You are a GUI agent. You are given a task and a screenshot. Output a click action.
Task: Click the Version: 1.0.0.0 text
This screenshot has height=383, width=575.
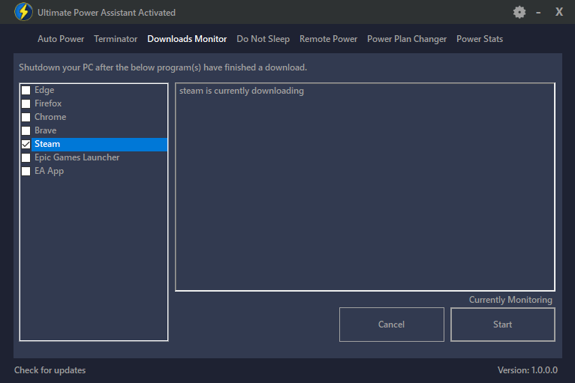527,370
